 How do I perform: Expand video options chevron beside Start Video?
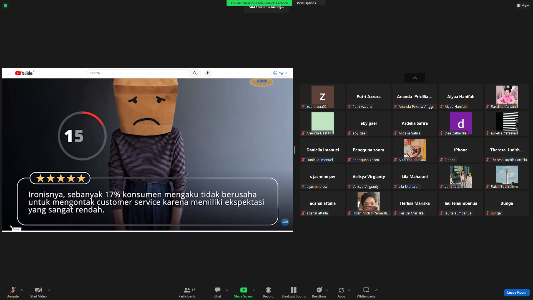pos(49,290)
